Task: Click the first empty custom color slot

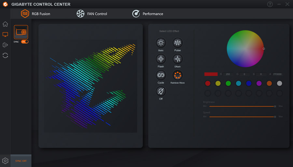Action: [208, 93]
